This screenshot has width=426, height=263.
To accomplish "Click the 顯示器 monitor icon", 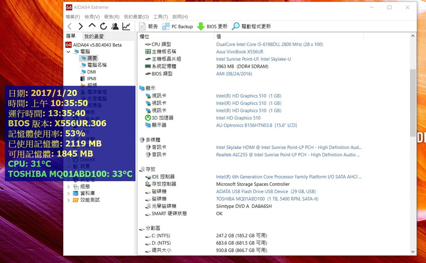I will 148,125.
